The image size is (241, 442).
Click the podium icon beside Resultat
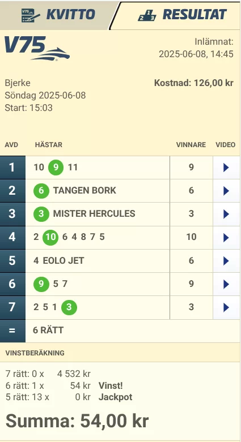click(x=147, y=15)
